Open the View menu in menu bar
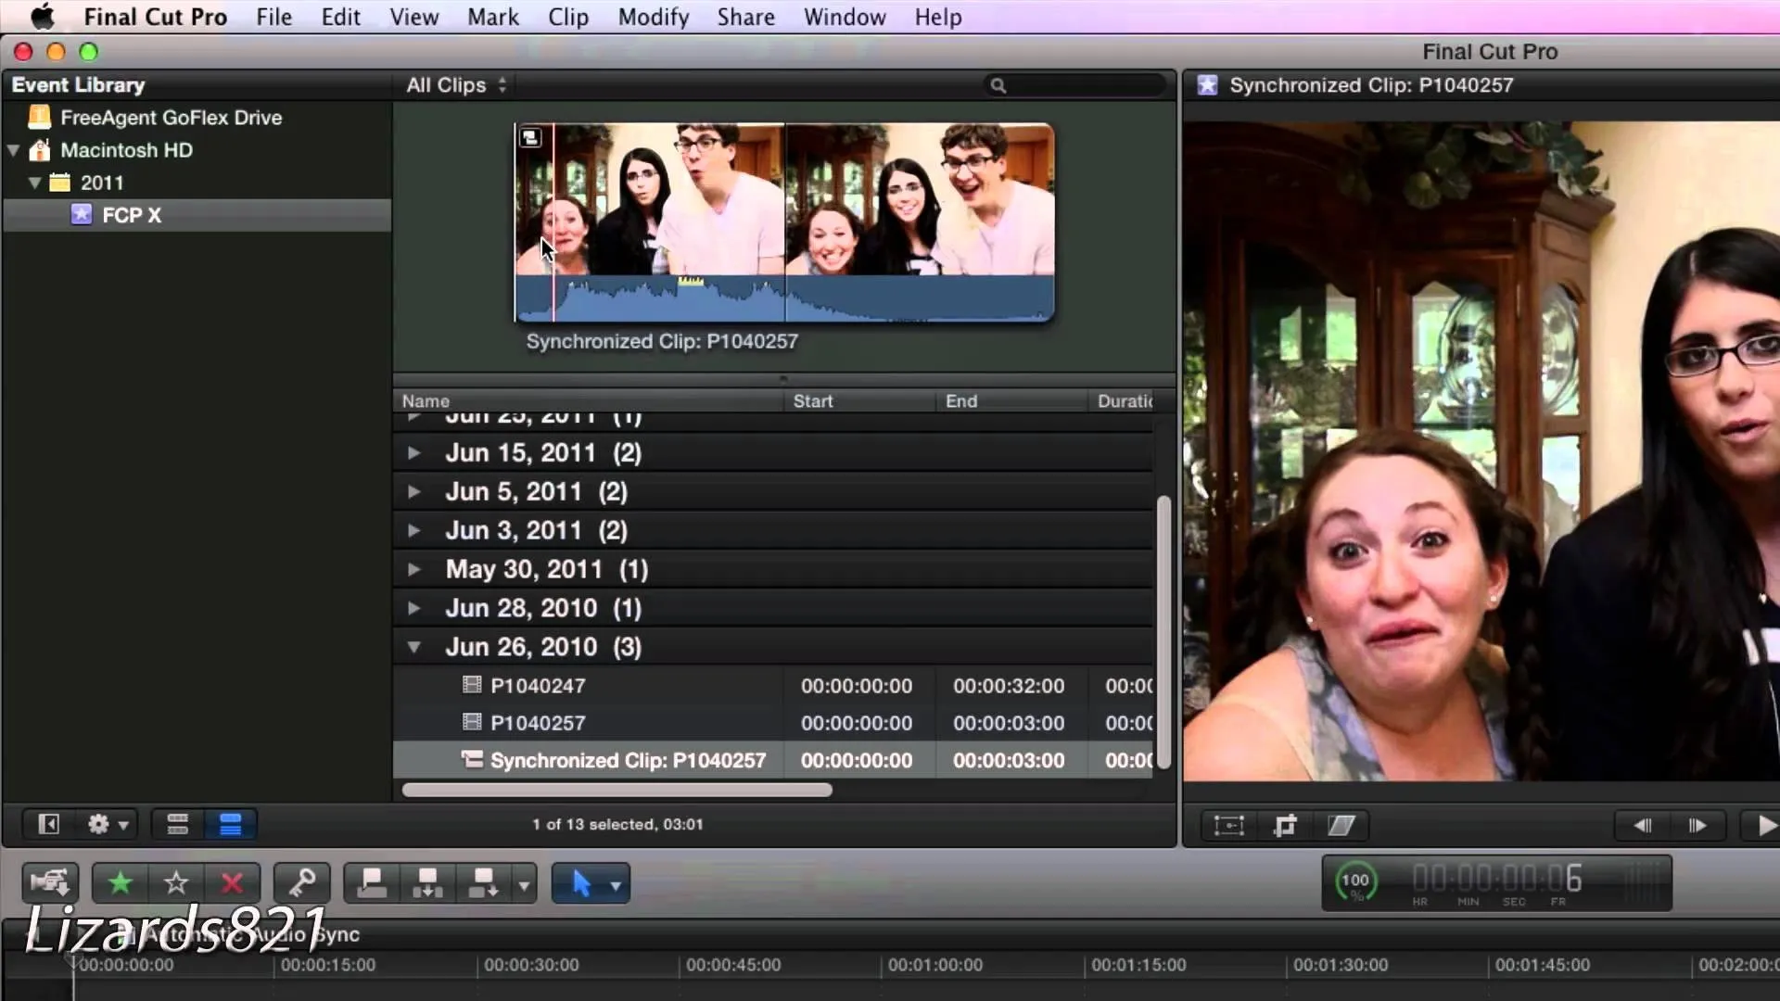Viewport: 1780px width, 1001px height. pos(414,17)
